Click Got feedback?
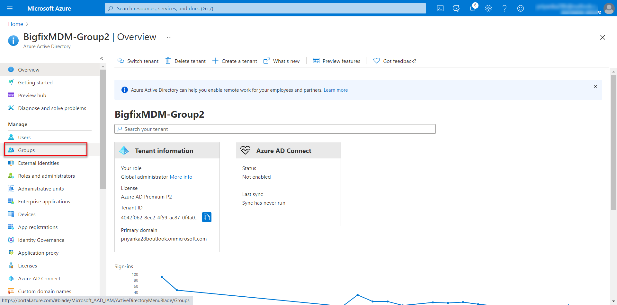The height and width of the screenshot is (305, 617). [395, 61]
